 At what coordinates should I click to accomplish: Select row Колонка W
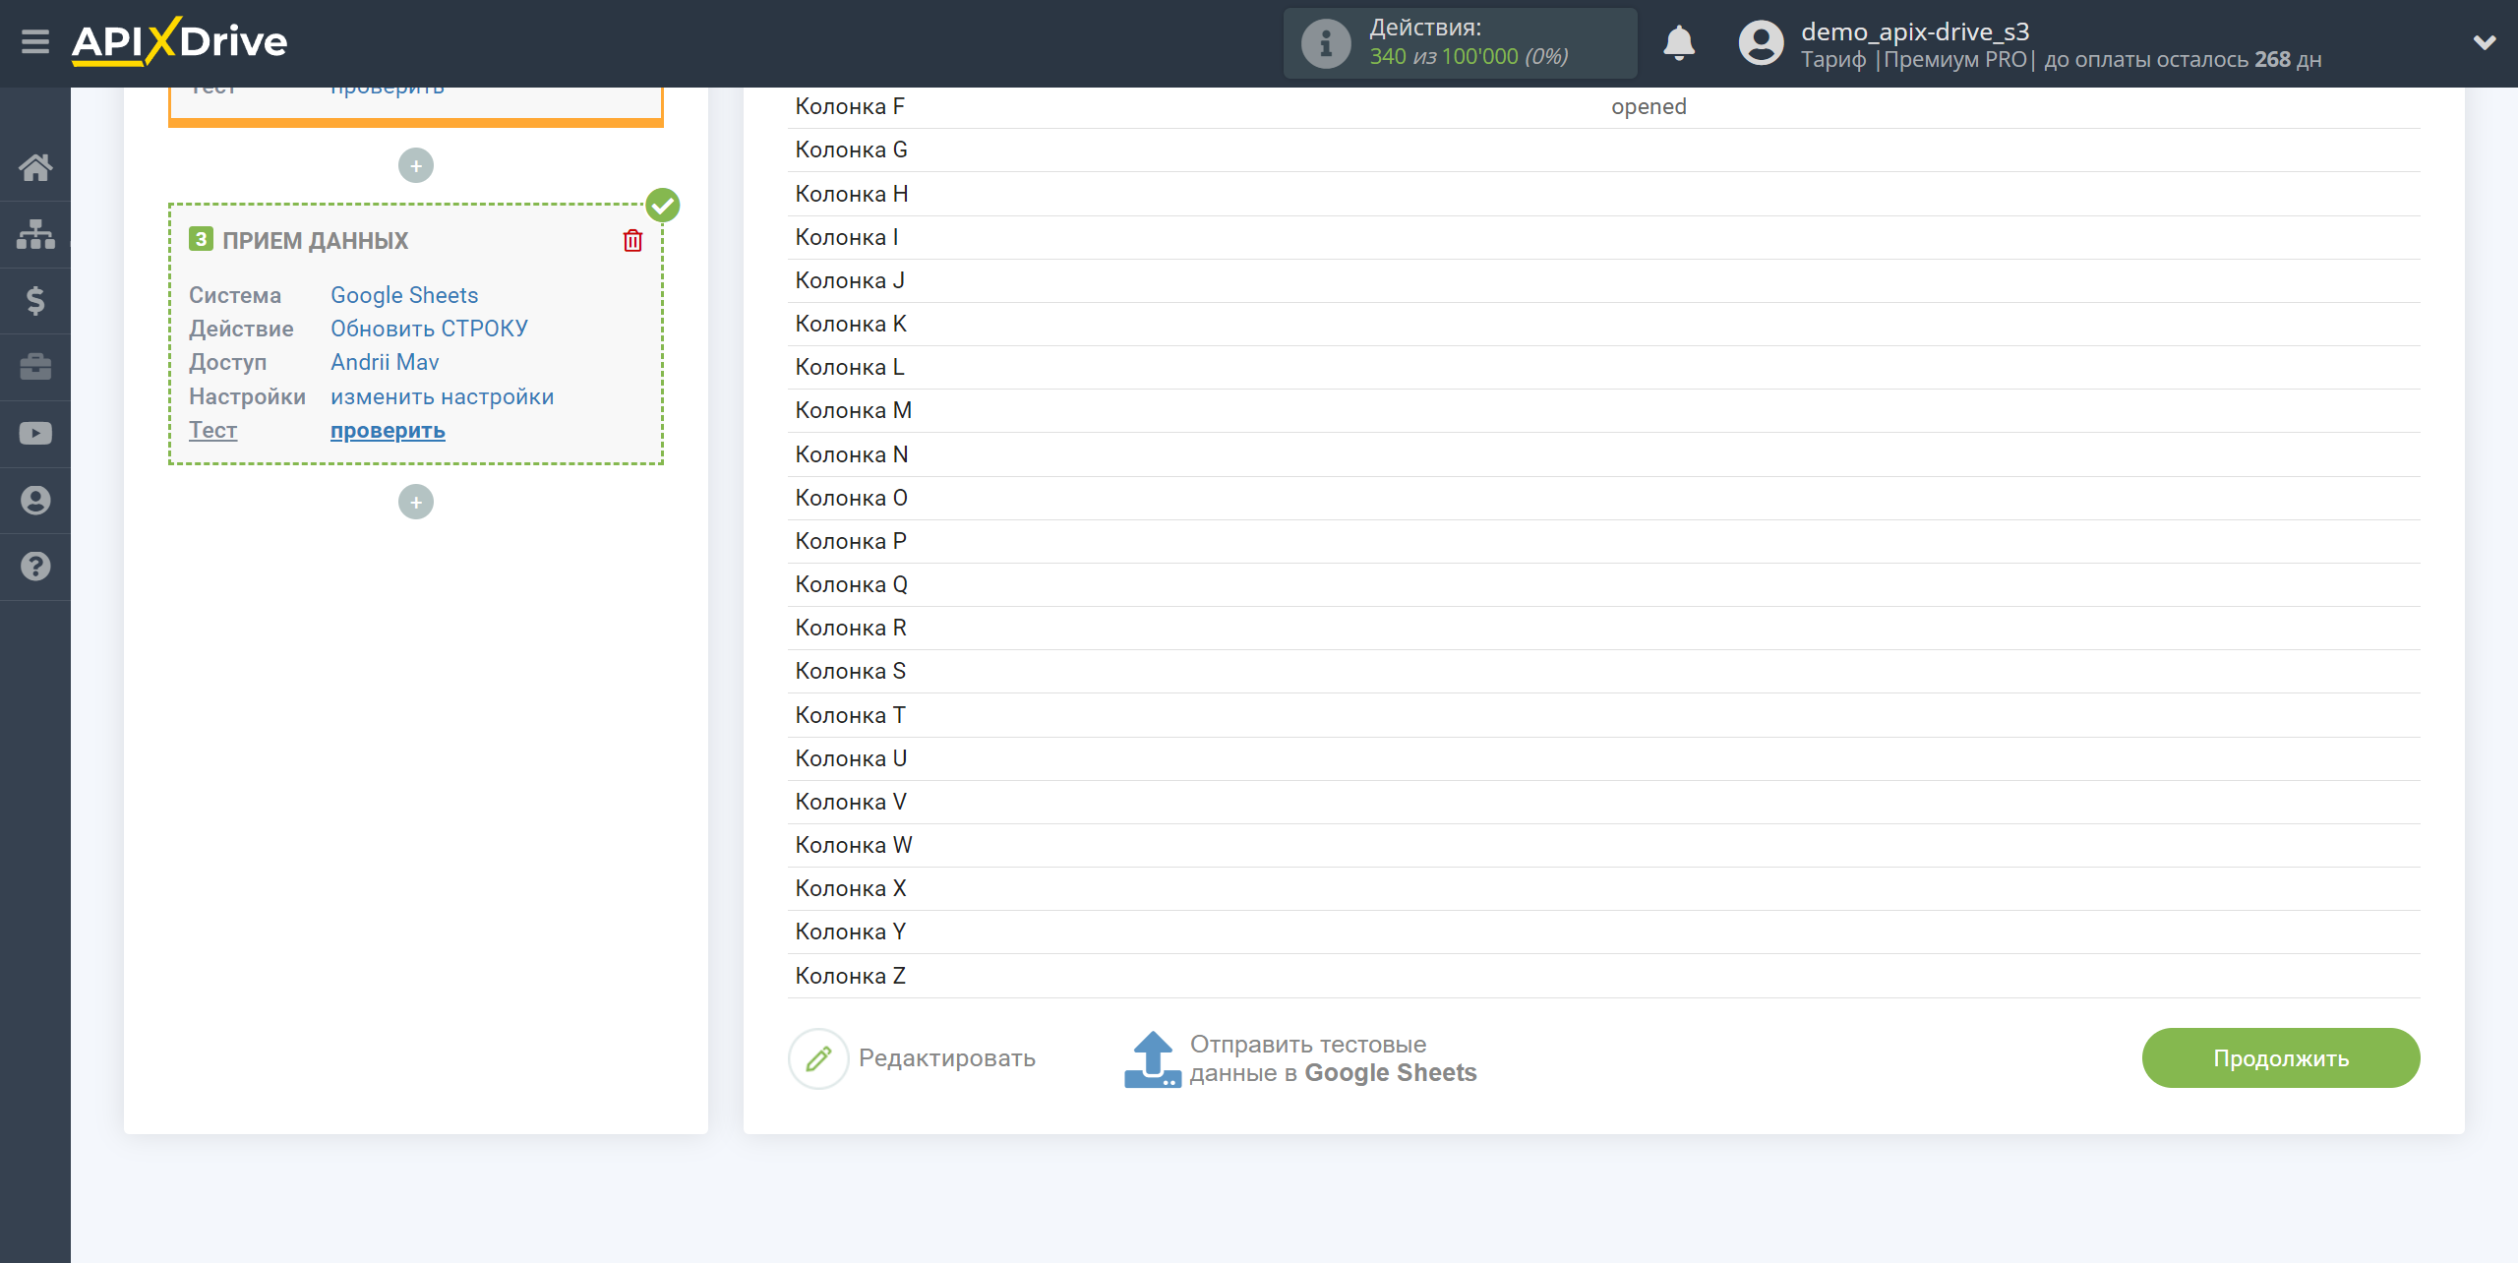(x=1603, y=845)
